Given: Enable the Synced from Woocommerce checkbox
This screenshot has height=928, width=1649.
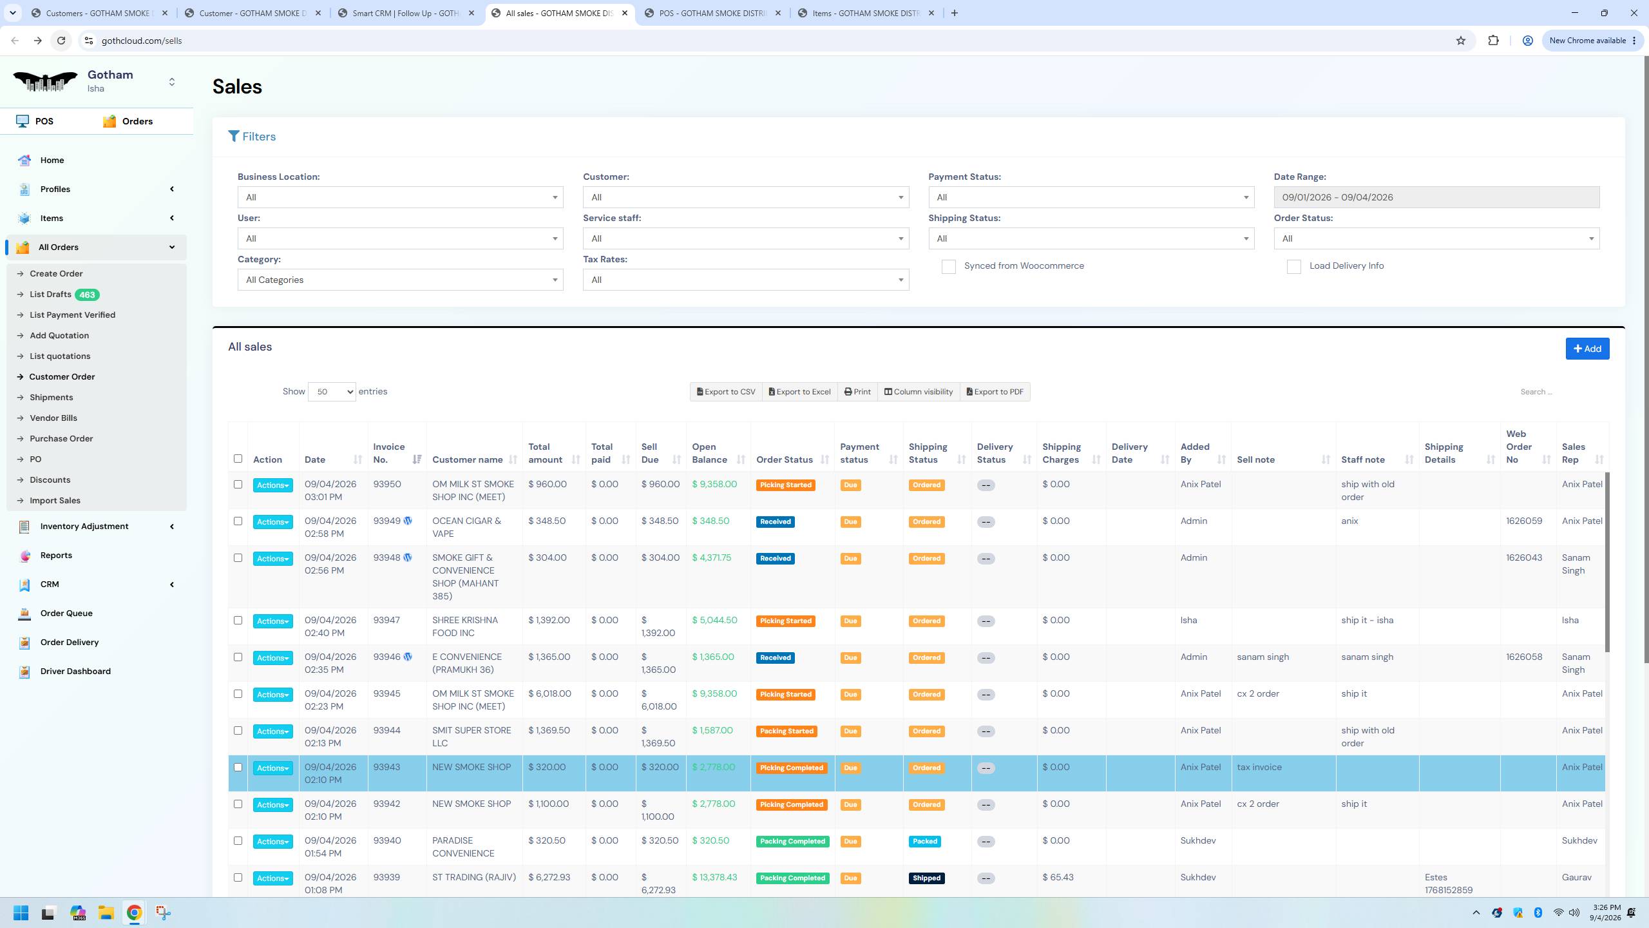Looking at the screenshot, I should click(948, 267).
